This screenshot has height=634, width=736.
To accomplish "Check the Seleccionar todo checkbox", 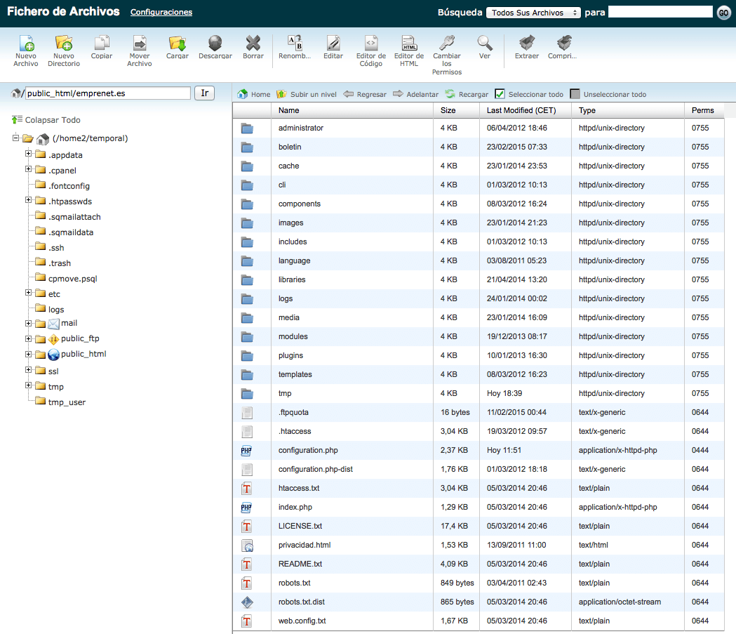I will coord(500,94).
